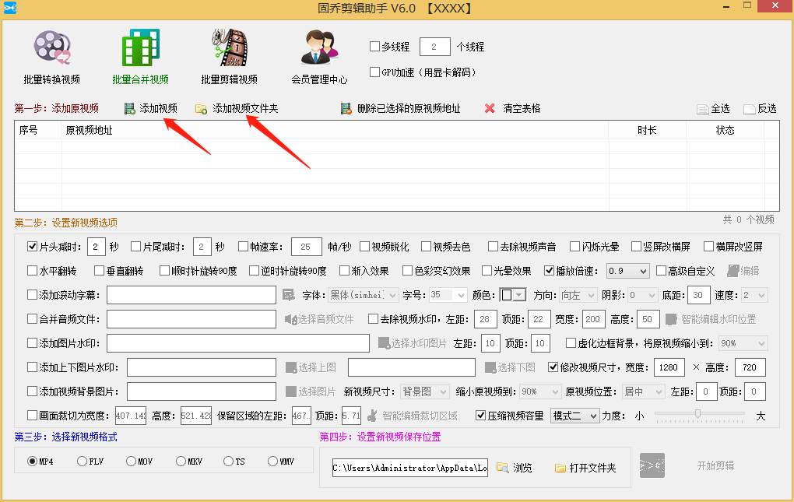The height and width of the screenshot is (502, 794).
Task: Open the 字号 35 size dropdown
Action: tap(448, 295)
